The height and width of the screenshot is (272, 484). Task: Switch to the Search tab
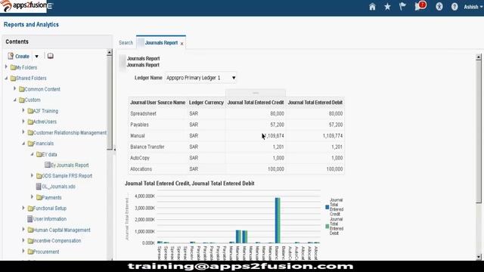click(126, 42)
